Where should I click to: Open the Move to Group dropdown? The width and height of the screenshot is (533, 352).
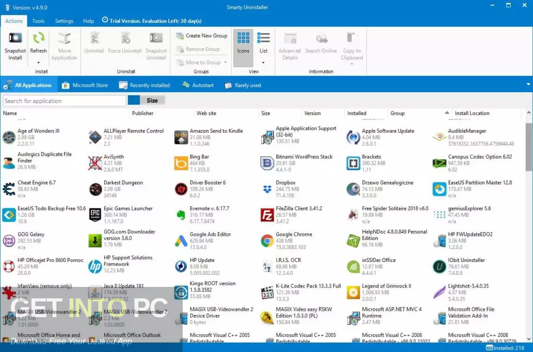point(225,62)
